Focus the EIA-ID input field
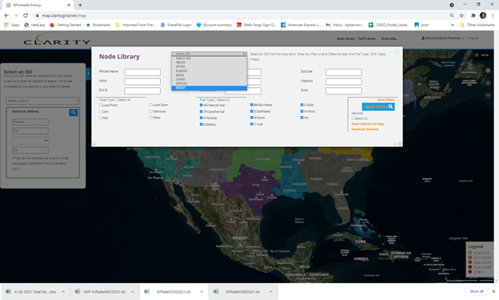Image resolution: width=499 pixels, height=300 pixels. pyautogui.click(x=142, y=91)
